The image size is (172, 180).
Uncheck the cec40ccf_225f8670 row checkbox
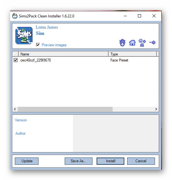[15, 60]
